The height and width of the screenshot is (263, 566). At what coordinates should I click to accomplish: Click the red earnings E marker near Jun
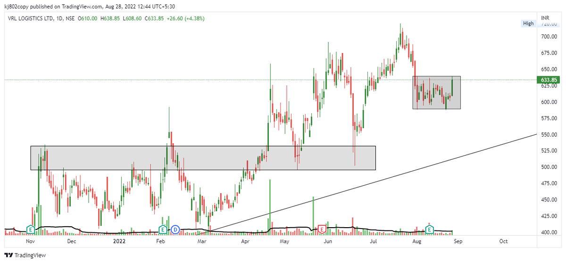[323, 230]
